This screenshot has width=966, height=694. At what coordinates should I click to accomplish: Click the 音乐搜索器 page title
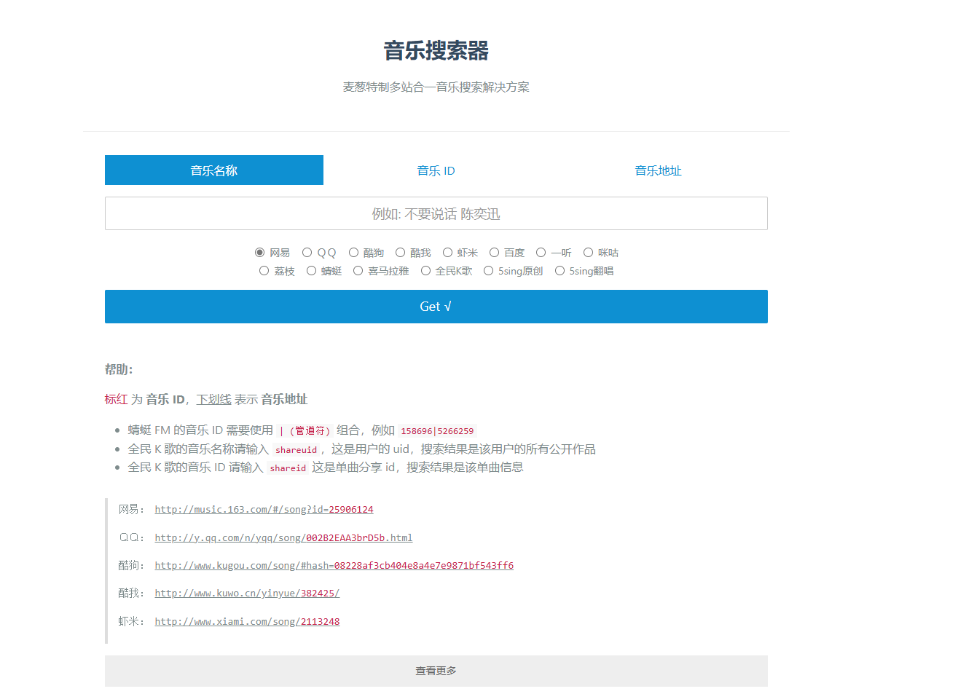(436, 51)
